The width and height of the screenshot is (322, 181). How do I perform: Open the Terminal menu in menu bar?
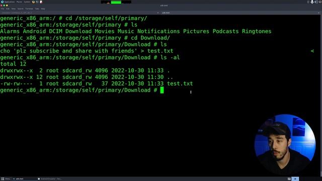(x=29, y=9)
